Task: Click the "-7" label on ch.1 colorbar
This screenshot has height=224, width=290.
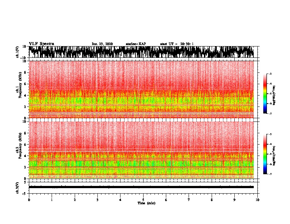Action: 270,113
